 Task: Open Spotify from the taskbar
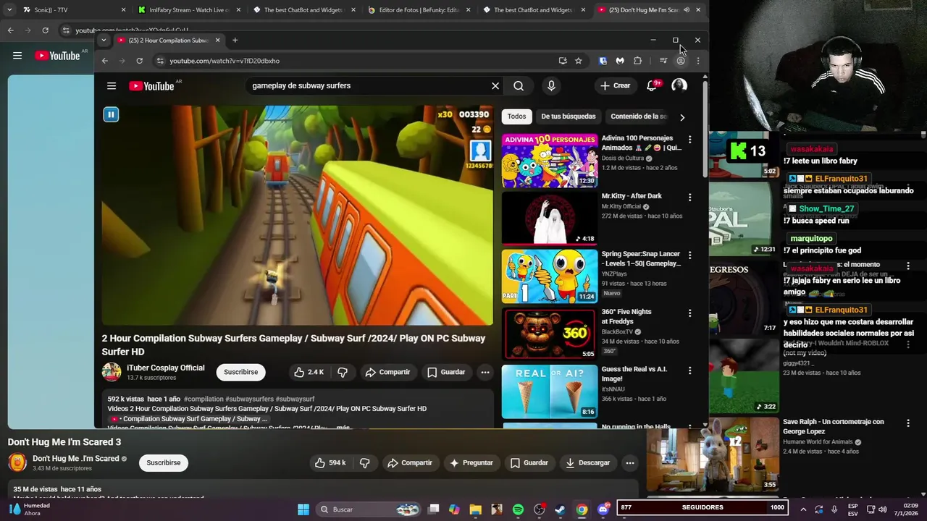coord(518,509)
